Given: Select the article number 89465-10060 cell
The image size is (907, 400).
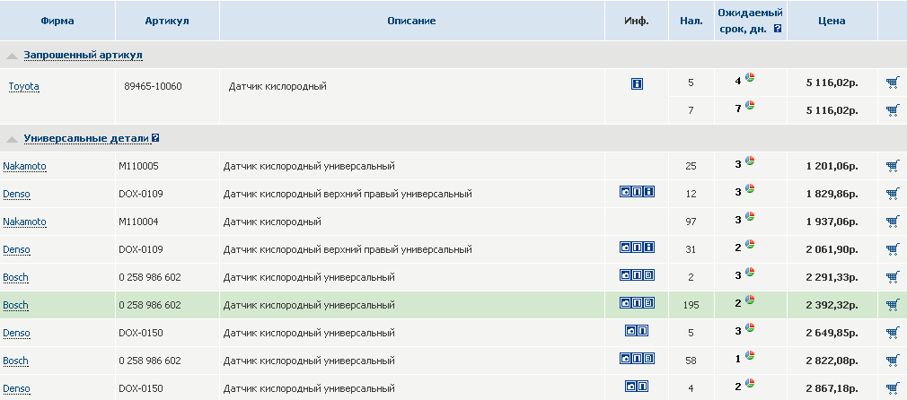Looking at the screenshot, I should click(153, 87).
